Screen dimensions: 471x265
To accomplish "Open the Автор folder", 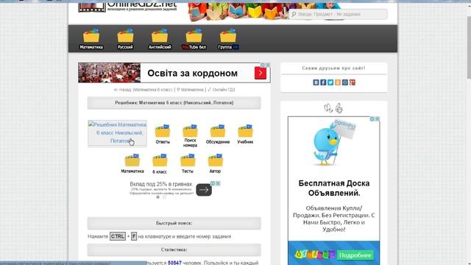I will click(x=215, y=163).
